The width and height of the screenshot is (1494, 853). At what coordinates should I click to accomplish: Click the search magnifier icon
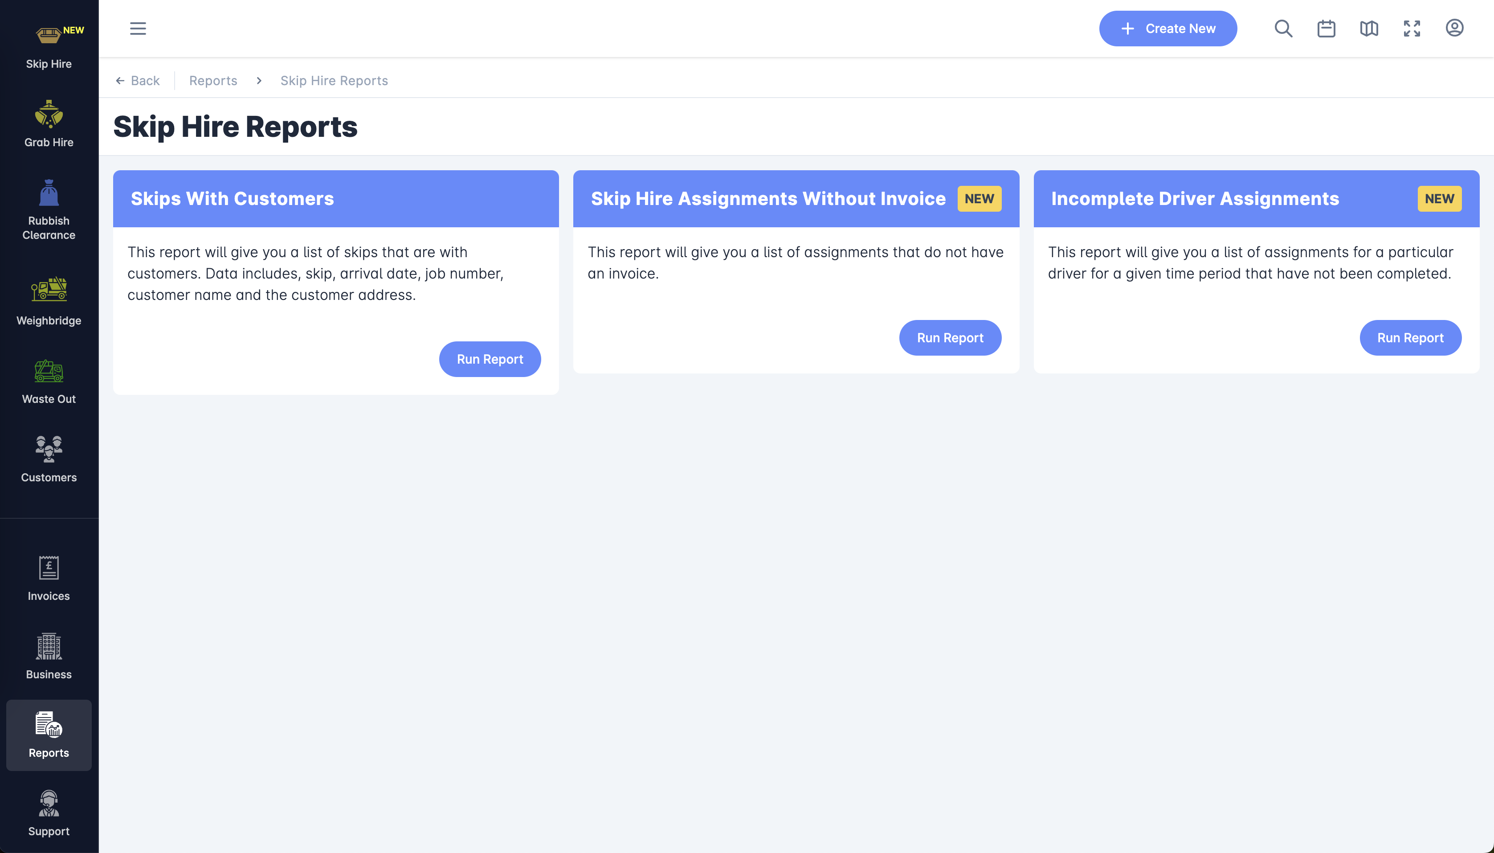pos(1283,28)
